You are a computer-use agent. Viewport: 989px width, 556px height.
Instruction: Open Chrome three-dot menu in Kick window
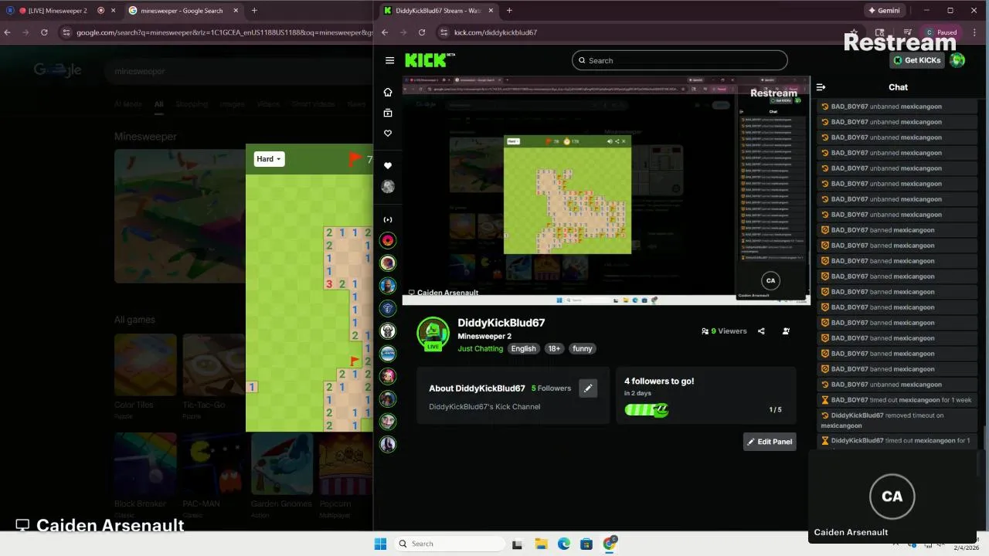[975, 32]
